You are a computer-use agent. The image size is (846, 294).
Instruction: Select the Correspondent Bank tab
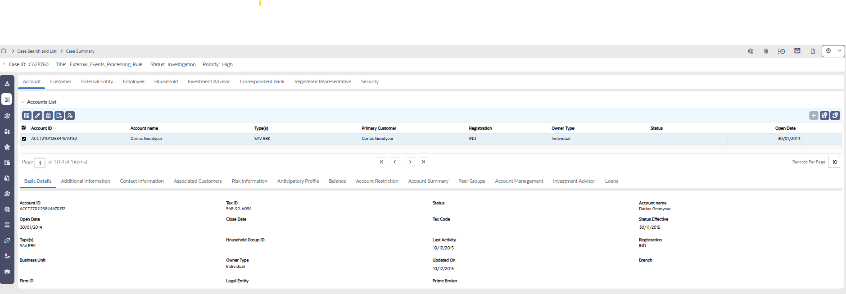262,81
